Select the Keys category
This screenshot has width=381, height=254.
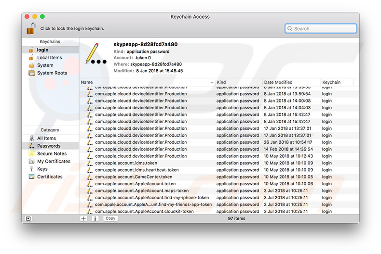42,169
